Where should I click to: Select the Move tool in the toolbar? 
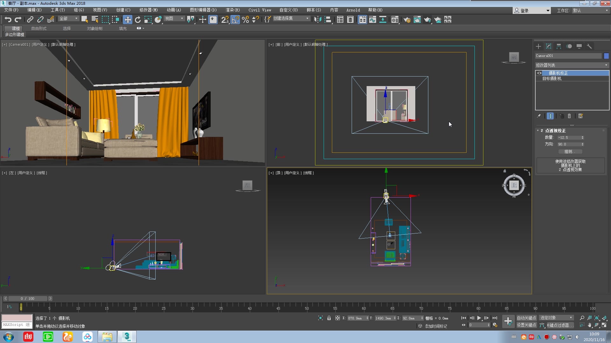128,19
